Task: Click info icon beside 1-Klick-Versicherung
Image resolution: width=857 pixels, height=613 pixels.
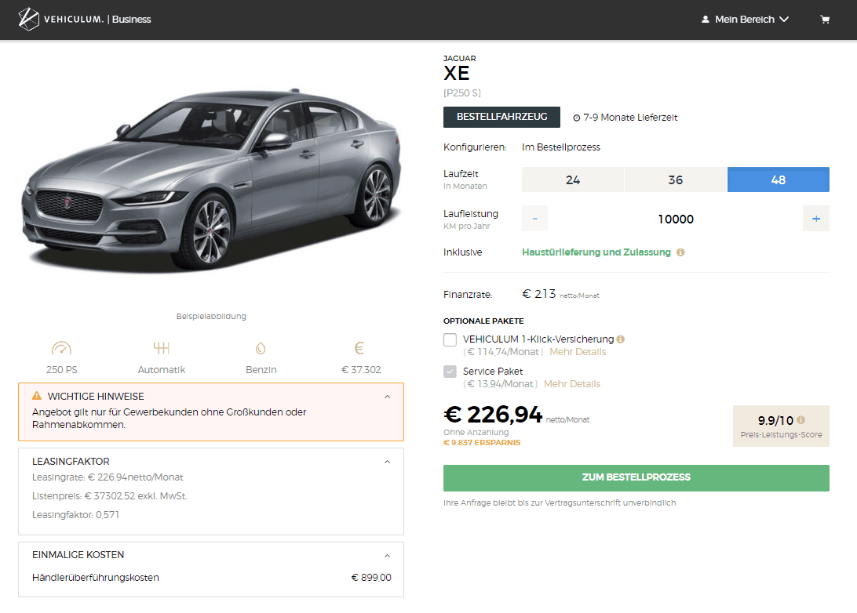Action: click(x=620, y=339)
